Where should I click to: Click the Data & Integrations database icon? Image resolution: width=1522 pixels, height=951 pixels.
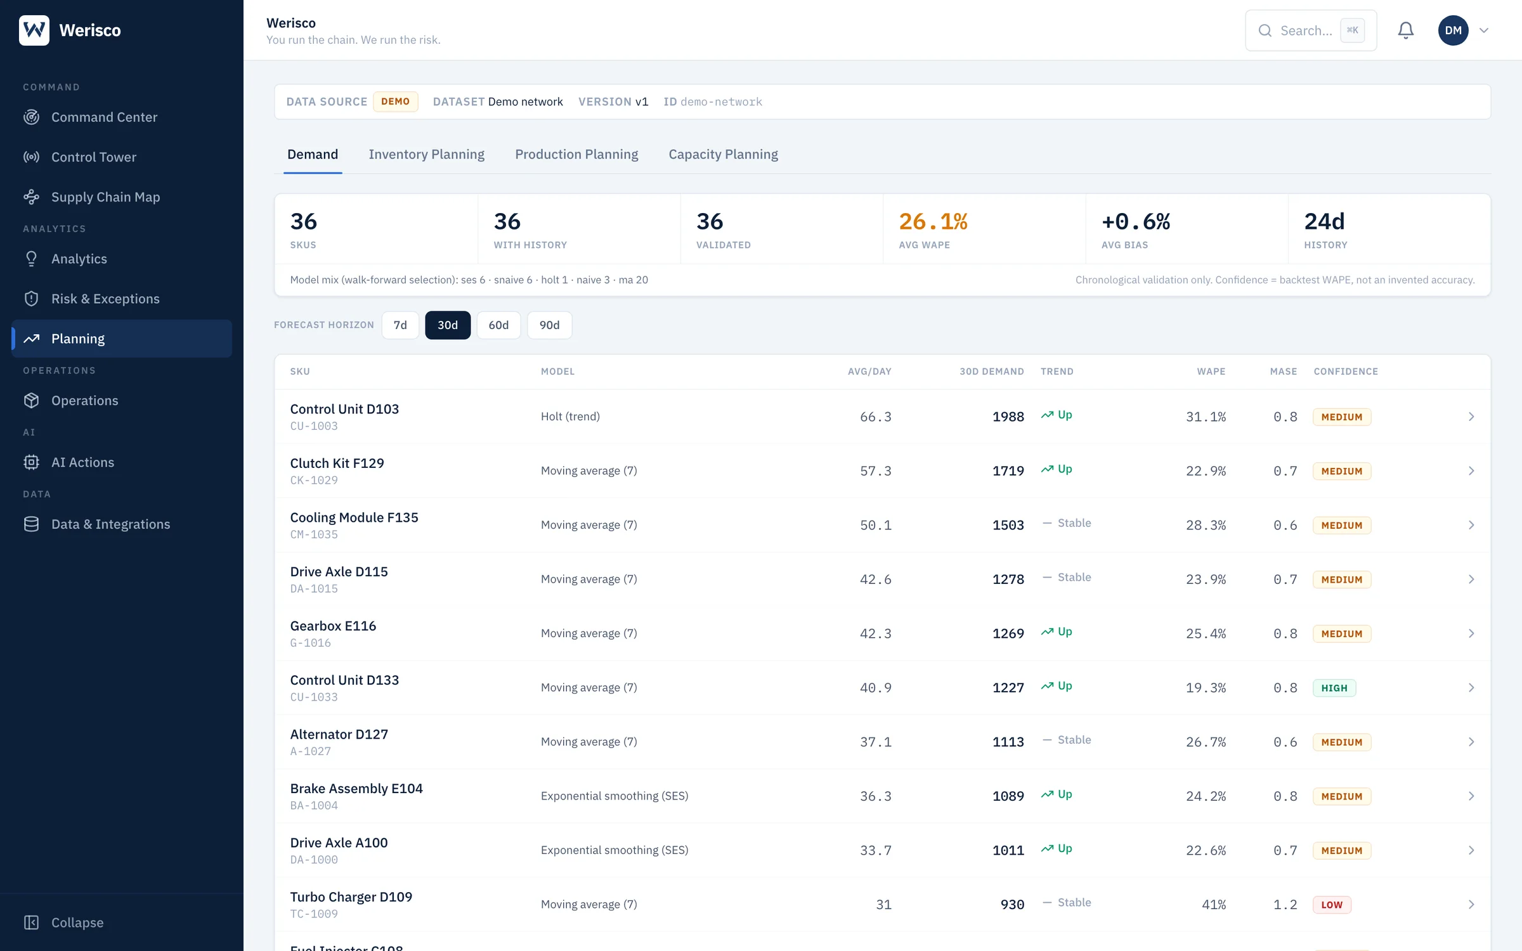[31, 524]
